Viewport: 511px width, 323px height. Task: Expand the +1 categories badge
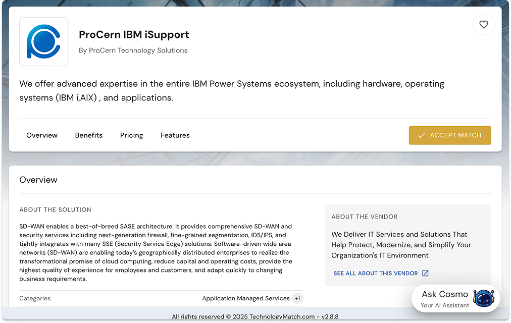point(297,298)
